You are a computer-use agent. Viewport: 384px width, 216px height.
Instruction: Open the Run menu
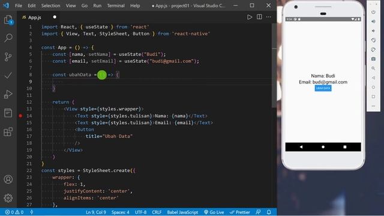(x=97, y=5)
